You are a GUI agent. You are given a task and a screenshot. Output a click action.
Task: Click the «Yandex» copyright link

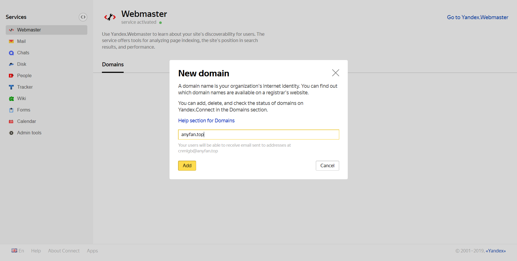(x=496, y=251)
